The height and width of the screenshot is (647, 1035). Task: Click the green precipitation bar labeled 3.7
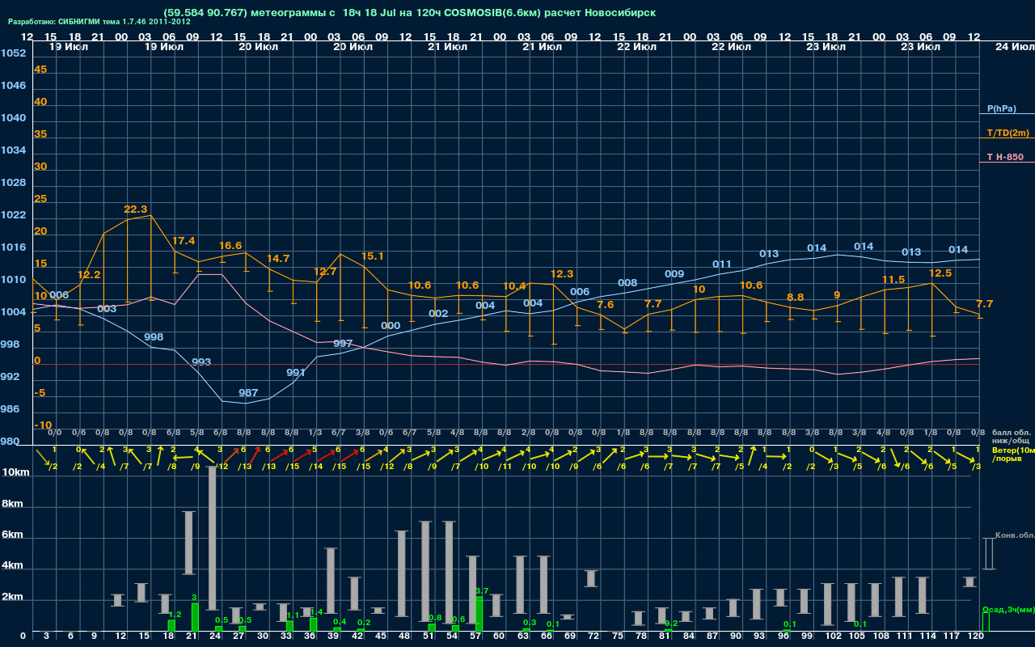point(479,615)
